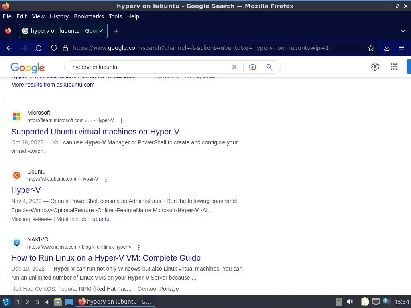Bookmark this page with the star
This screenshot has width=411, height=308.
point(371,48)
